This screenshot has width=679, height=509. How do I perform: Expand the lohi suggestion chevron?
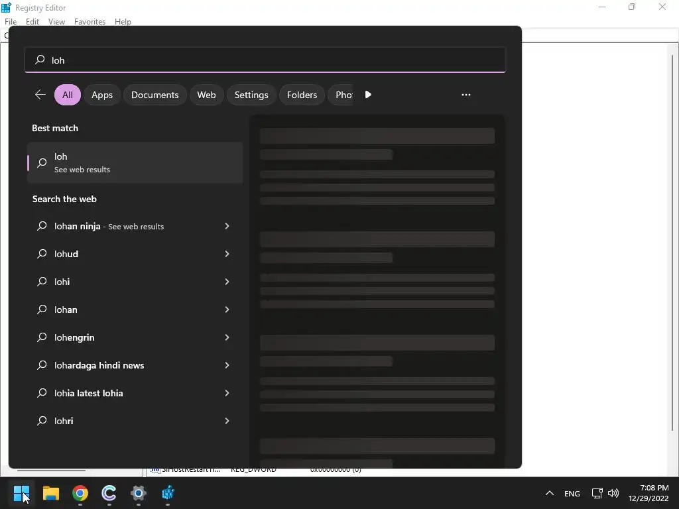[227, 281]
